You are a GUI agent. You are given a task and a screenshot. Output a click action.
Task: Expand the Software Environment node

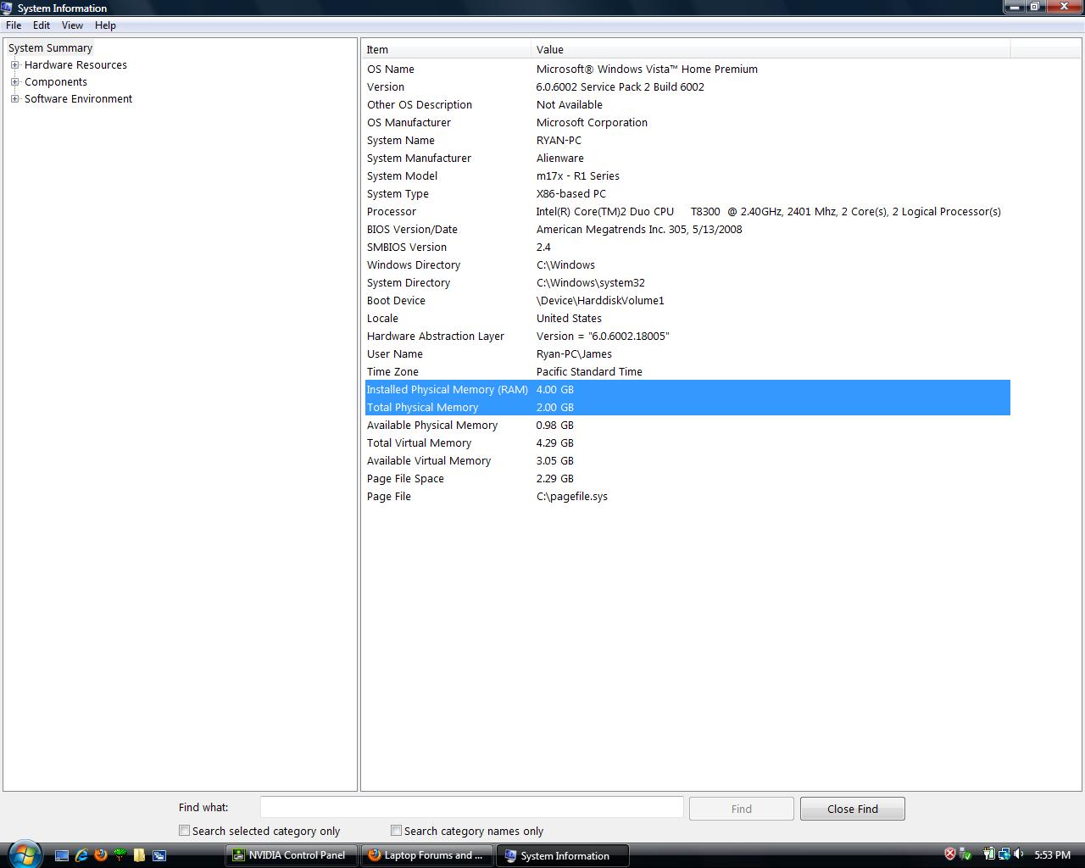[x=14, y=98]
